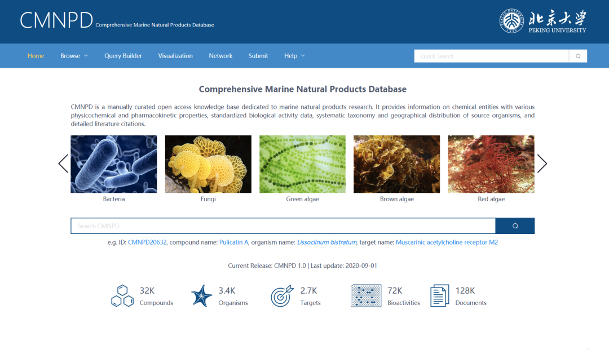
Task: Click the 2.7K Targets statistic
Action: pyautogui.click(x=310, y=296)
